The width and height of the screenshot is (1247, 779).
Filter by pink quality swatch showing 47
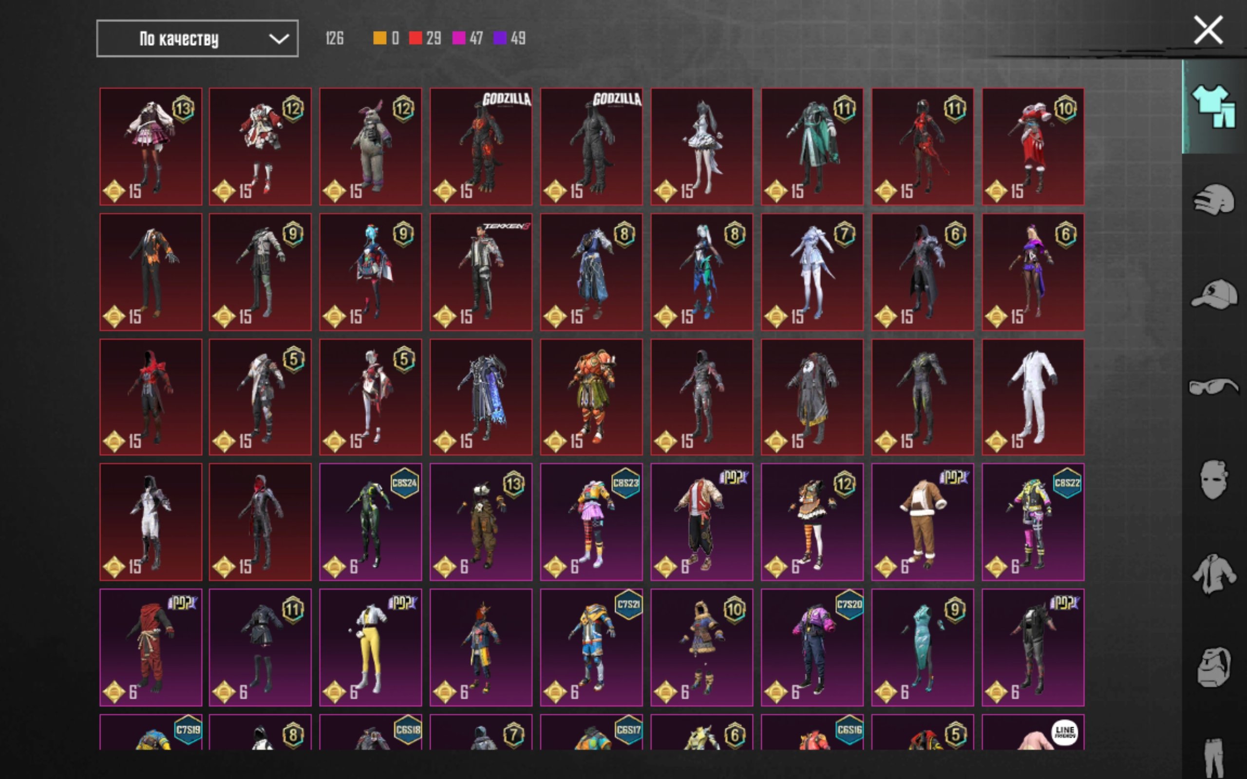point(458,38)
